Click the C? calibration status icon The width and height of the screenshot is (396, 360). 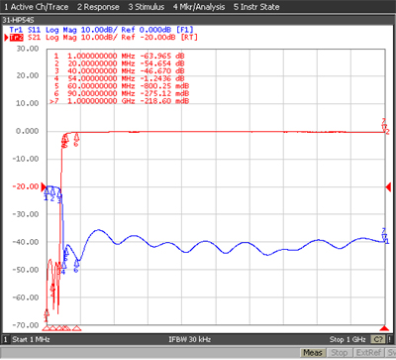pyautogui.click(x=378, y=339)
